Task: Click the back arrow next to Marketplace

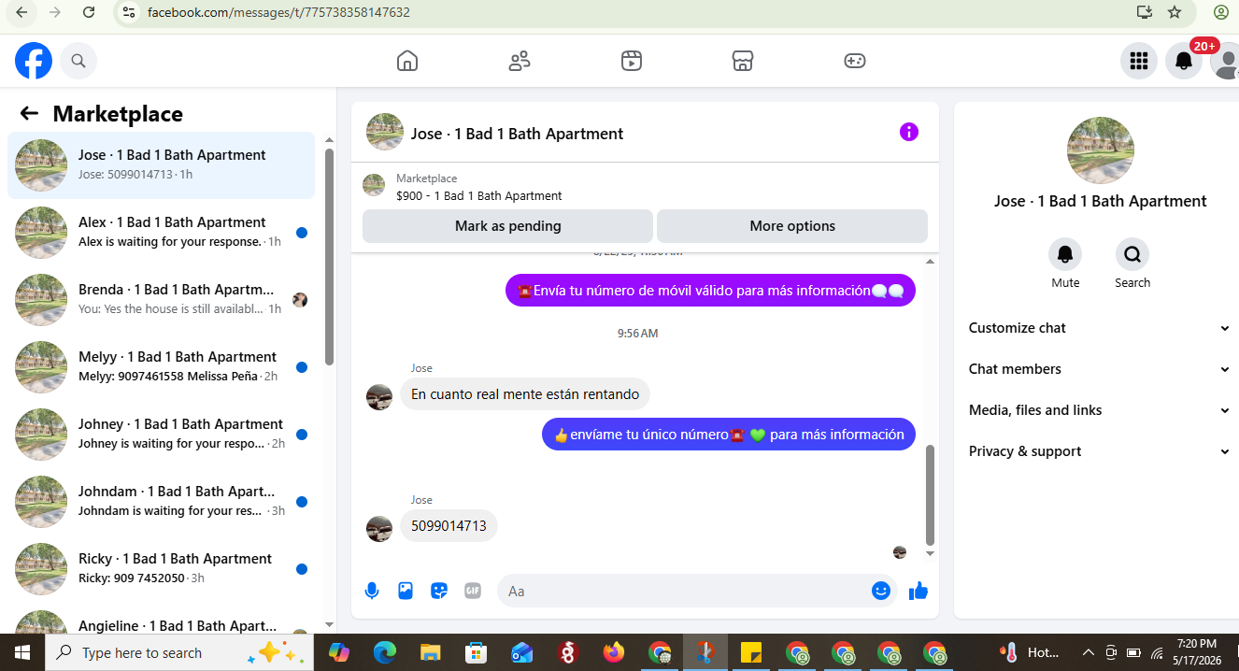Action: (29, 114)
